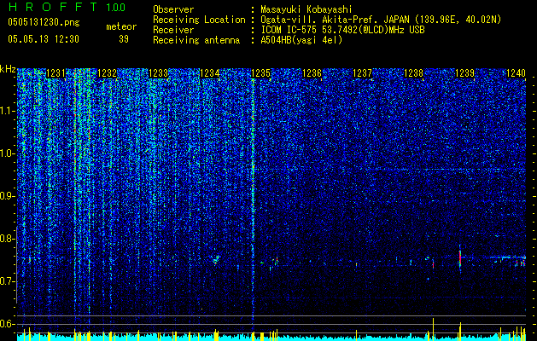Click the receiver ICOM IC-575 frequency text
This screenshot has width=537, height=341.
tap(342, 30)
